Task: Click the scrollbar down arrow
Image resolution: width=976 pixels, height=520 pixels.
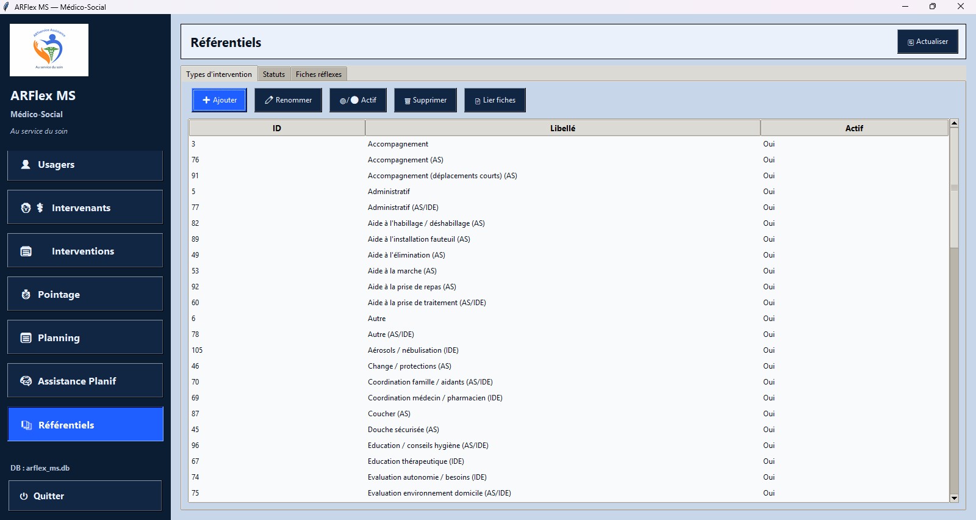Action: tap(954, 498)
